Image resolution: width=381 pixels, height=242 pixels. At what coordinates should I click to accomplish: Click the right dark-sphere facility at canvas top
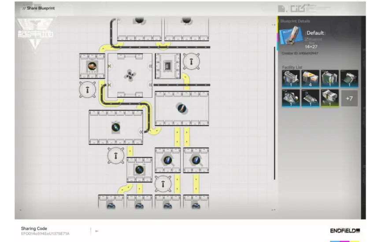coord(187,29)
